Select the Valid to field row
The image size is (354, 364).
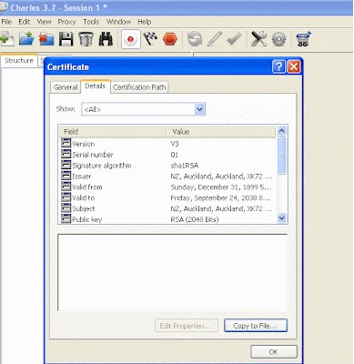(x=167, y=197)
